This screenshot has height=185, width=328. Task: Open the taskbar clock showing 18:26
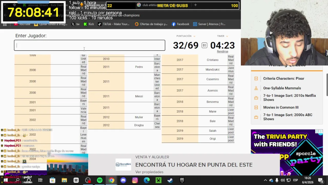pyautogui.click(x=308, y=180)
